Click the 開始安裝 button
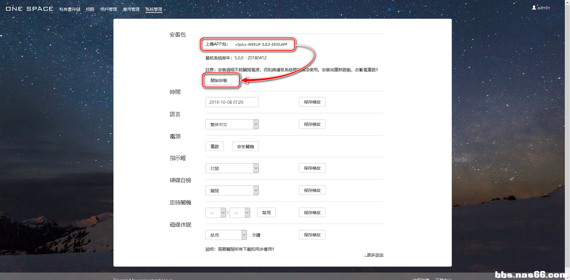 (x=219, y=80)
